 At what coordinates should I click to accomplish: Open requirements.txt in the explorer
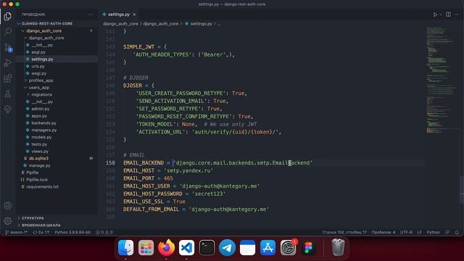tap(42, 187)
